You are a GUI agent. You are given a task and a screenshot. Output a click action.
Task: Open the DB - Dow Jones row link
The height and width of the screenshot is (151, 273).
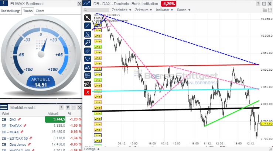14,144
